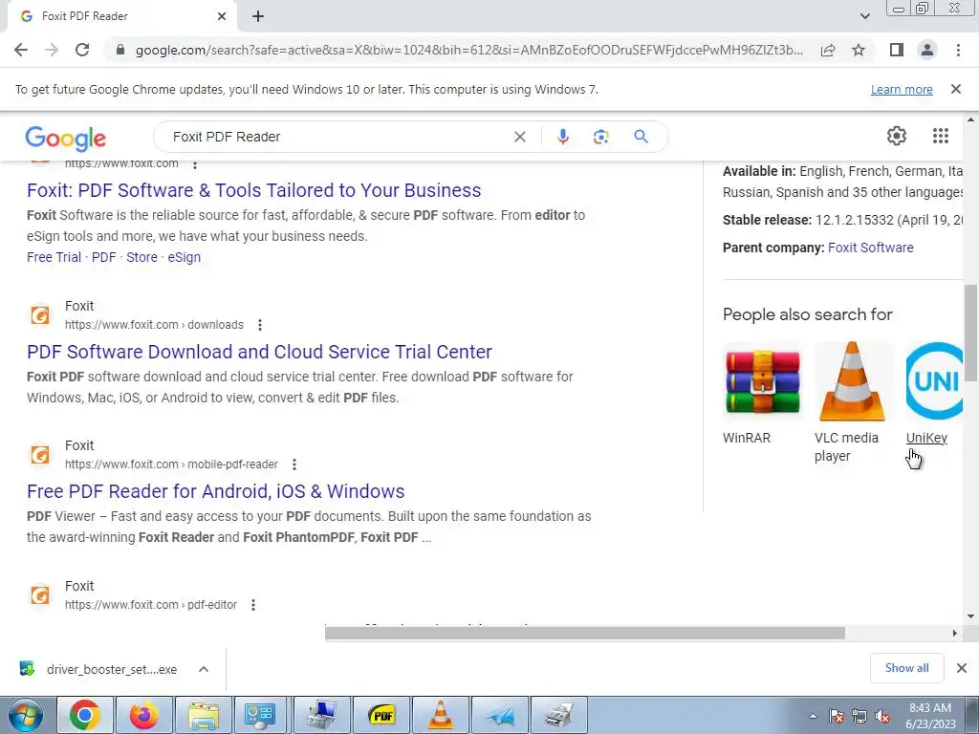The width and height of the screenshot is (979, 734).
Task: Click the horizontal scrollbar thumb
Action: pos(584,634)
